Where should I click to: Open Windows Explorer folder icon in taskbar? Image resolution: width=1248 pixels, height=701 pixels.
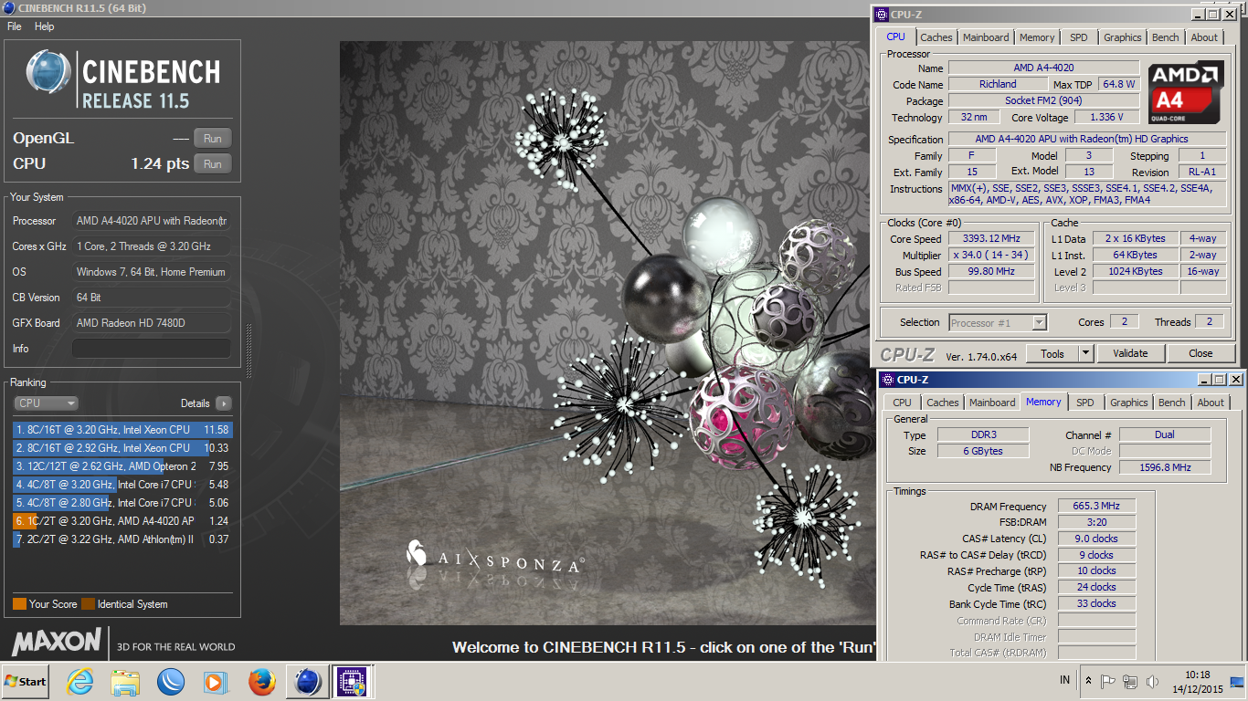point(125,682)
